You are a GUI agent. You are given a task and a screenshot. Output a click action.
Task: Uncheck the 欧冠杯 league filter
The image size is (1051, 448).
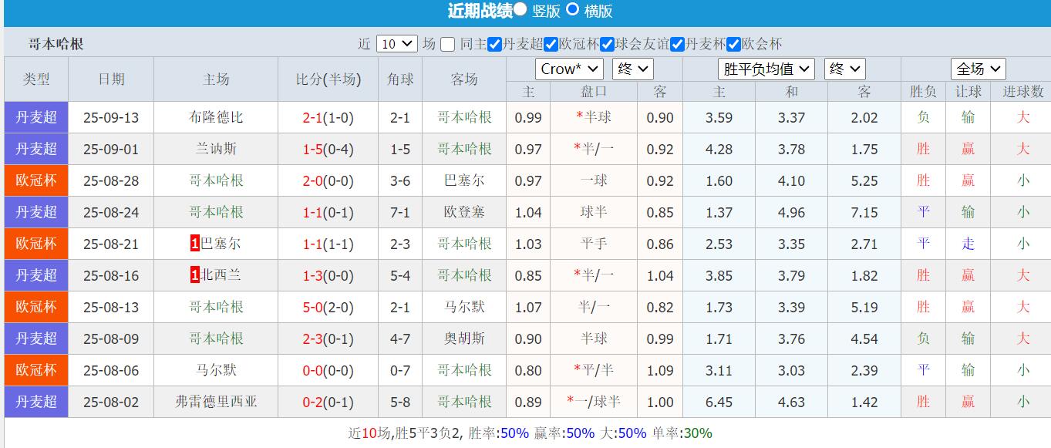pos(551,44)
